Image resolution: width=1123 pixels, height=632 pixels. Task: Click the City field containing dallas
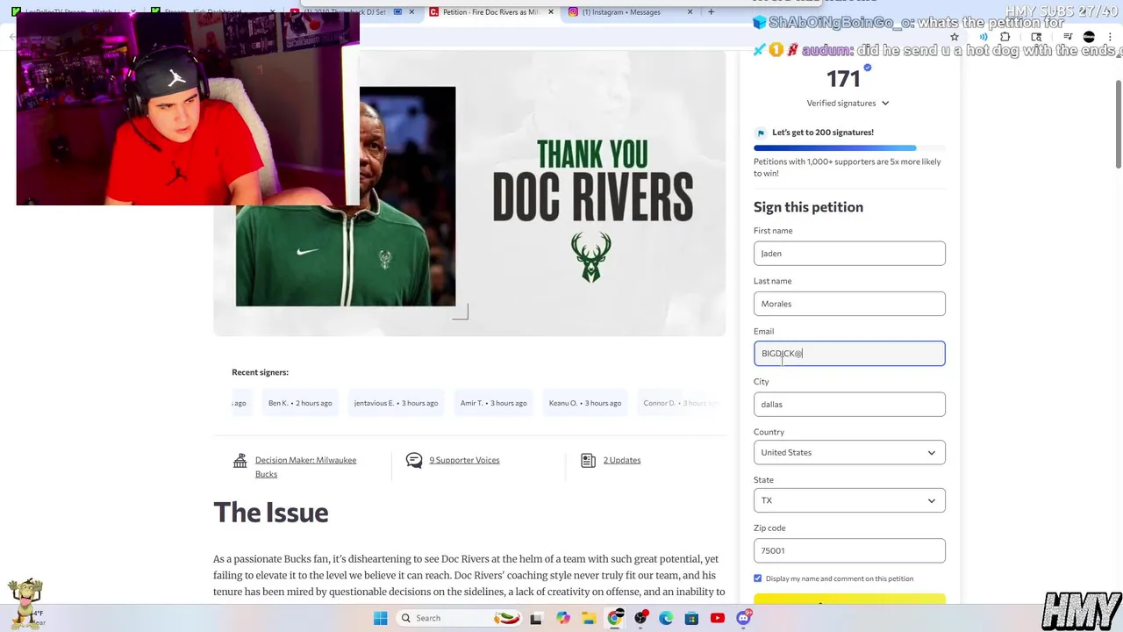point(849,404)
